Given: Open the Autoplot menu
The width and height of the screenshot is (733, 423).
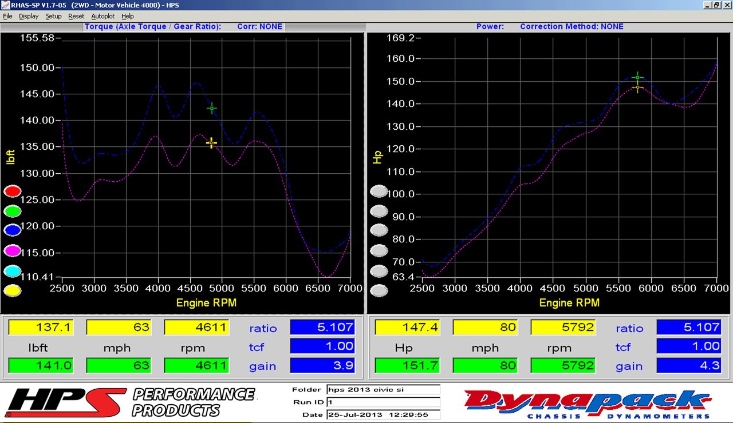Looking at the screenshot, I should point(103,17).
